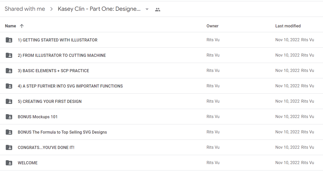Select 4) A STEP FURTHER INTO SVG IMPORTANT FUNCTIONS
This screenshot has width=323, height=172.
70,86
